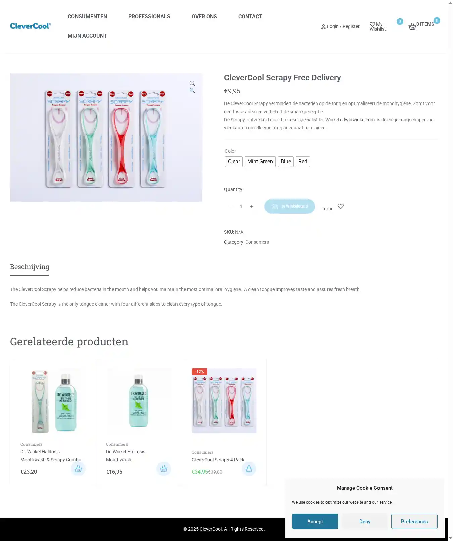Click the CleverCool logo

click(x=31, y=26)
